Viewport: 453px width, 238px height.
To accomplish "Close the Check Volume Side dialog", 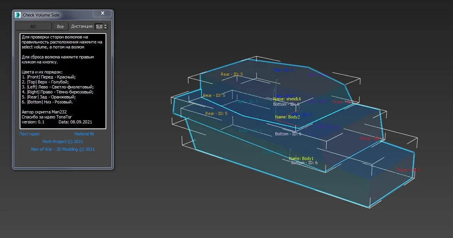I will click(x=102, y=13).
